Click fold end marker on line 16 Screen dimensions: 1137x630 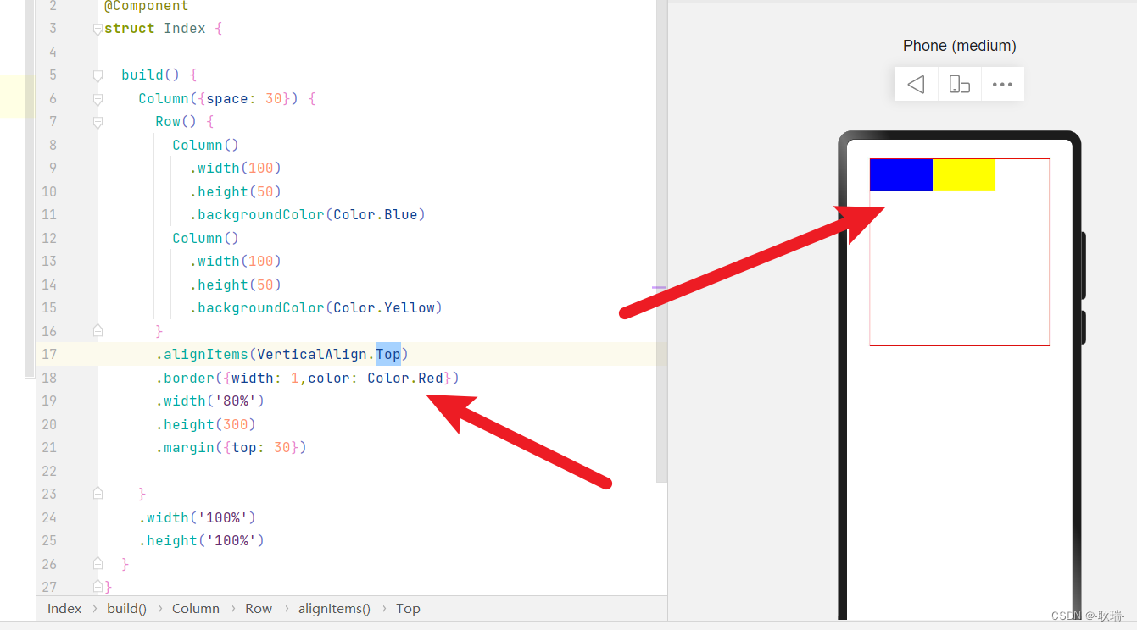(x=98, y=331)
